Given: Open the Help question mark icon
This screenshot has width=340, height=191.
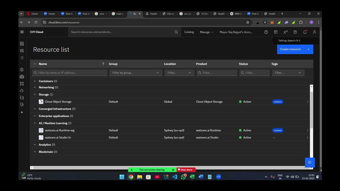Looking at the screenshot, I should pos(266,32).
